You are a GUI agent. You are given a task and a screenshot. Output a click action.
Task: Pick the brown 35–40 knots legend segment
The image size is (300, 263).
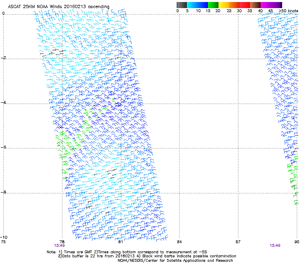click(x=255, y=5)
